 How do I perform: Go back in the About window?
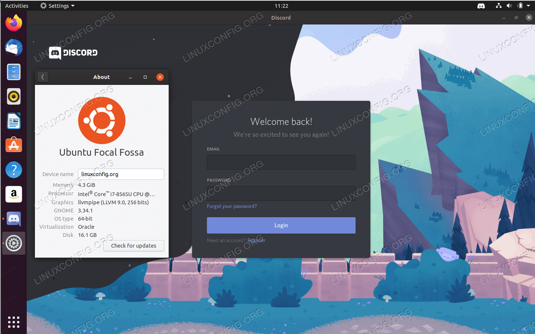[43, 77]
